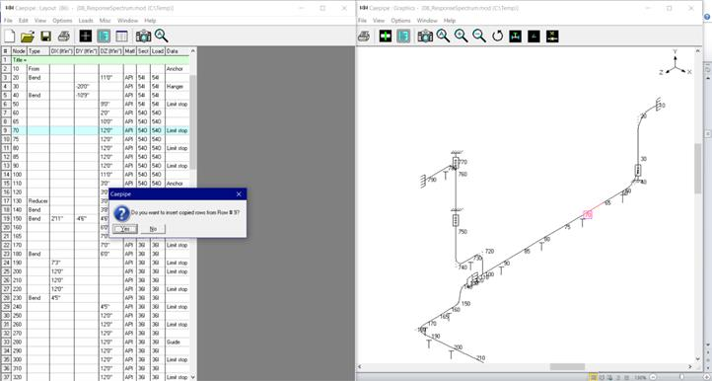Open the Options menu in Graphics window
Image resolution: width=712 pixels, height=381 pixels.
pyautogui.click(x=400, y=21)
